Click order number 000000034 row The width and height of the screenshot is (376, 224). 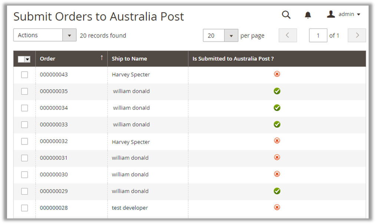pyautogui.click(x=54, y=108)
